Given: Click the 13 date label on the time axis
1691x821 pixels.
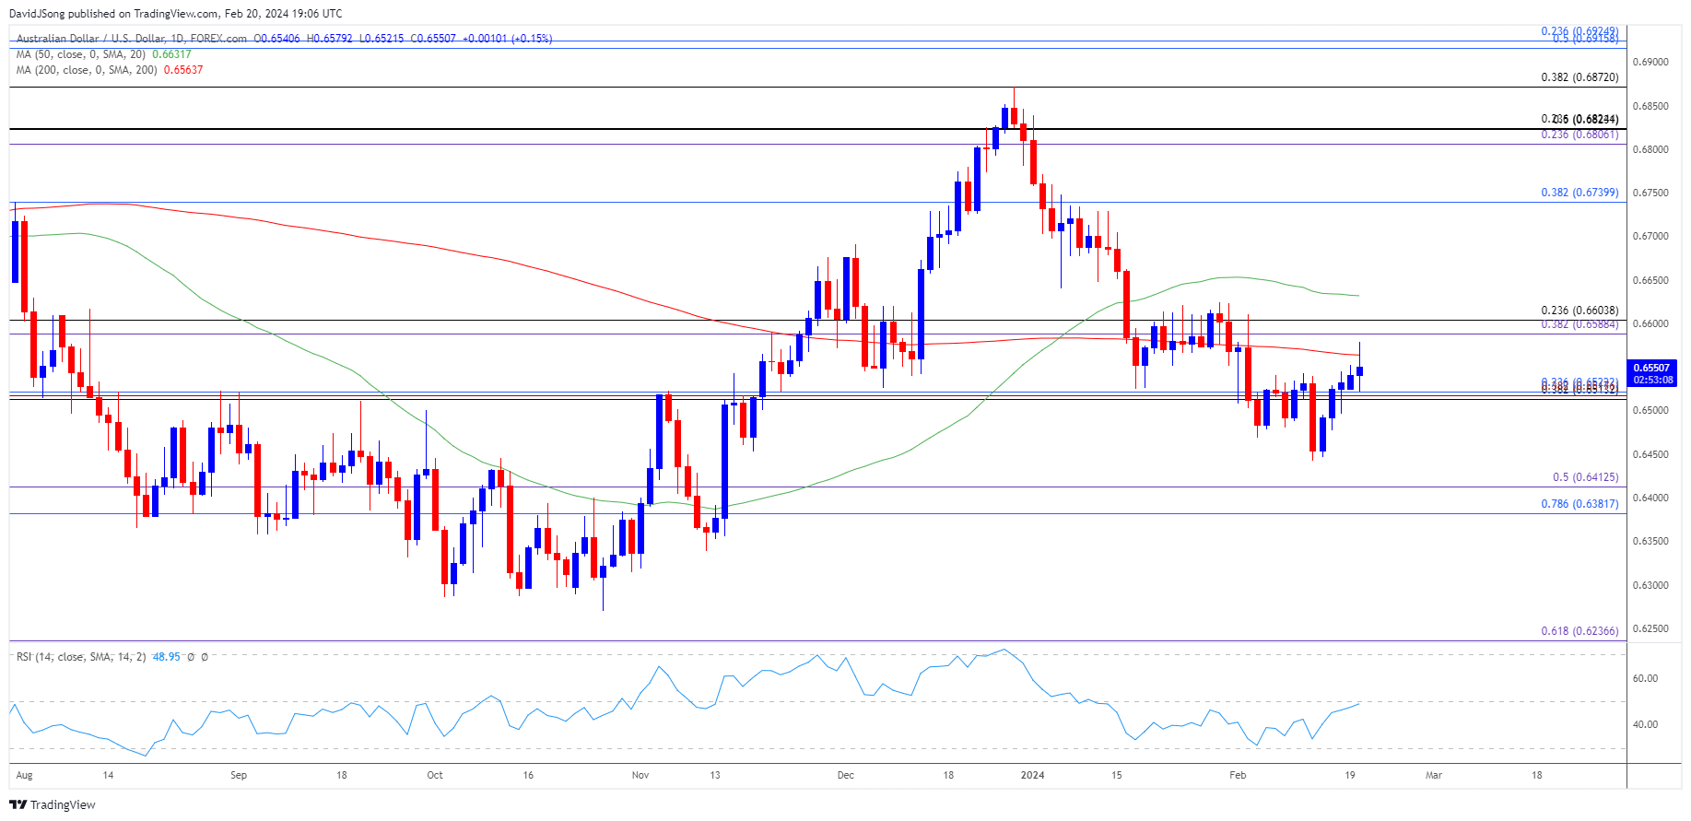Looking at the screenshot, I should coord(715,775).
